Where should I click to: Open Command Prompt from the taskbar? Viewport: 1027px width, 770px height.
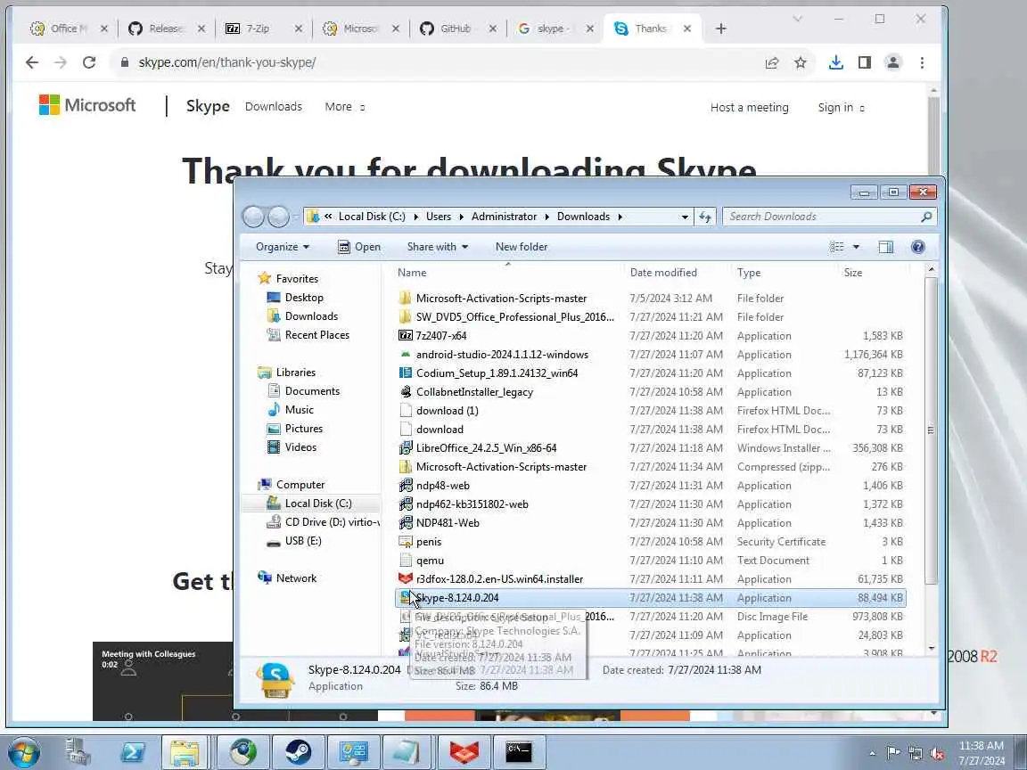coord(519,751)
